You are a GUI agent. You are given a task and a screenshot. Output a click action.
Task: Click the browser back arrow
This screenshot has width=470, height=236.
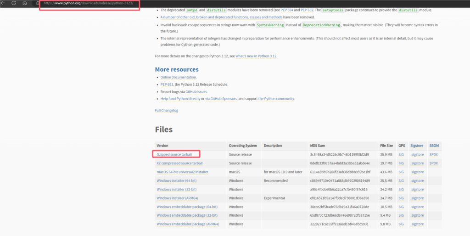tap(3, 3)
